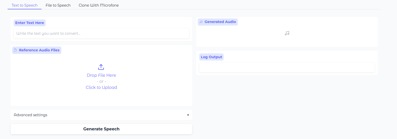Click the music note icon beside Generated Audio
Screen dimensions: 397x139
pos(201,22)
